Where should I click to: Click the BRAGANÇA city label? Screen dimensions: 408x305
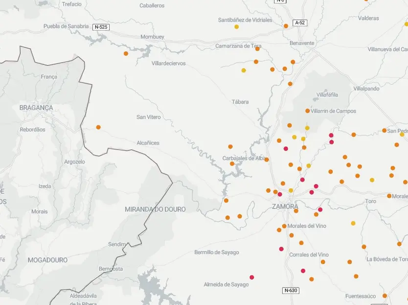(36, 108)
